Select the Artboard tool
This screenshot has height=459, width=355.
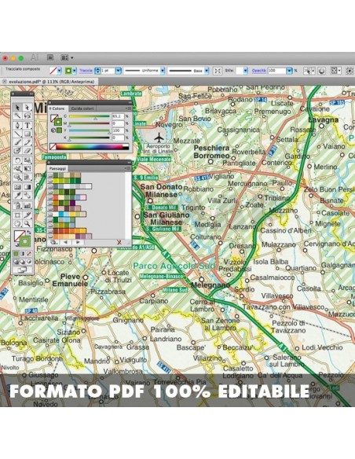[17, 215]
